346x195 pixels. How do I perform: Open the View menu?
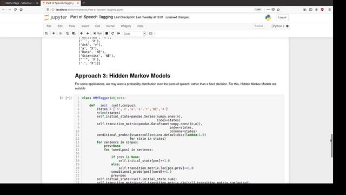coord(72,26)
